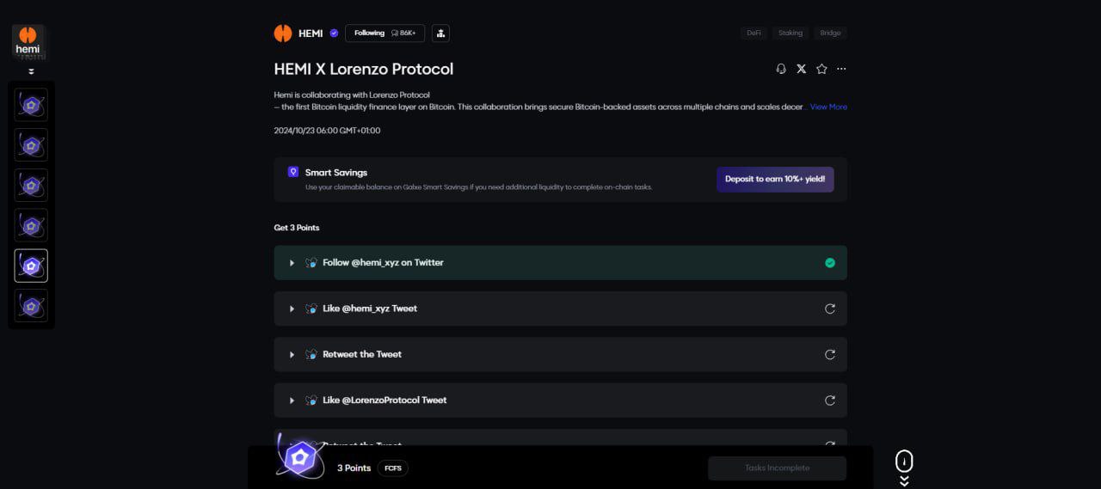The image size is (1101, 489).
Task: Click the Like @LorenzoProtocol Tweet text
Action: pyautogui.click(x=384, y=400)
